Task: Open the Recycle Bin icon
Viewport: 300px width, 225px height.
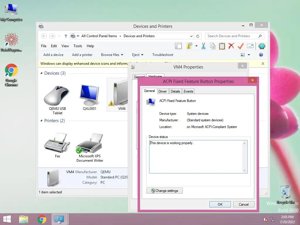Action: (285, 195)
